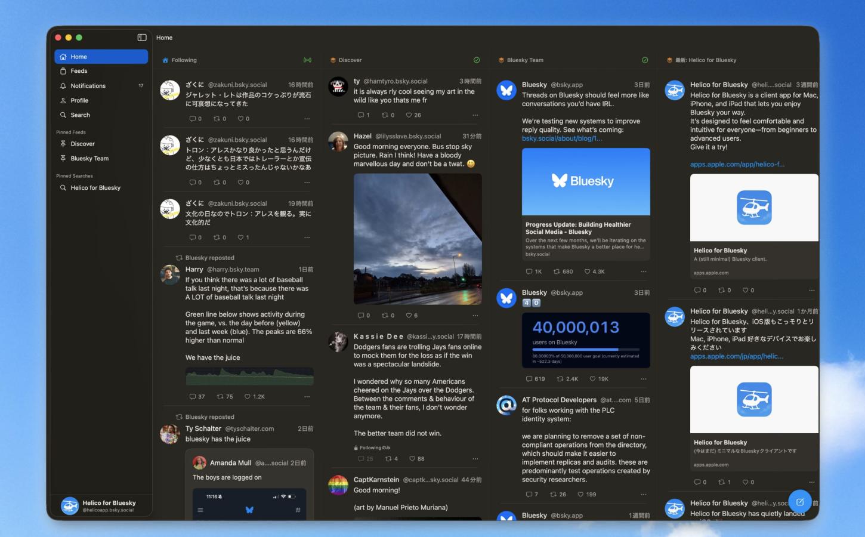Open more options on Kassie Dee's post
Screen dimensions: 865x537
click(475, 459)
